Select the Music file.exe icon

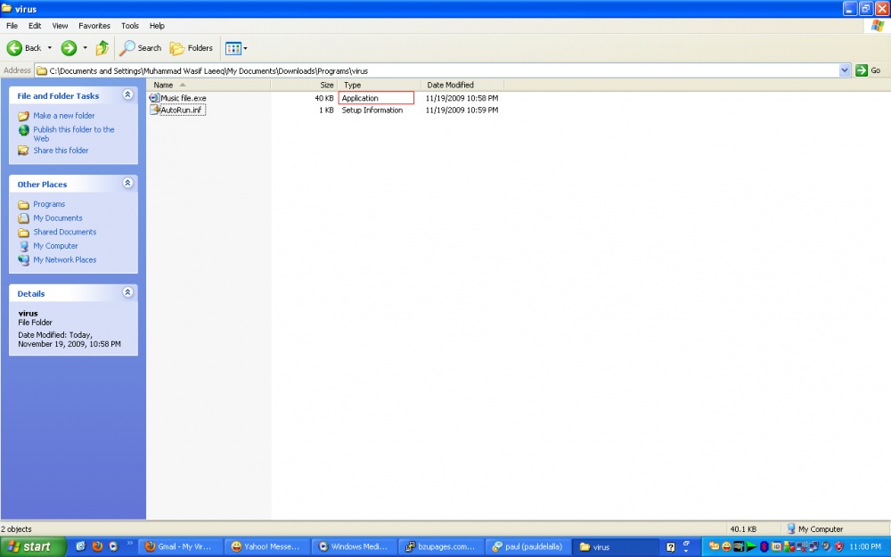tap(154, 98)
